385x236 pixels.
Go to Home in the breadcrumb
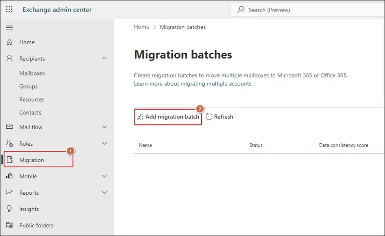click(141, 27)
